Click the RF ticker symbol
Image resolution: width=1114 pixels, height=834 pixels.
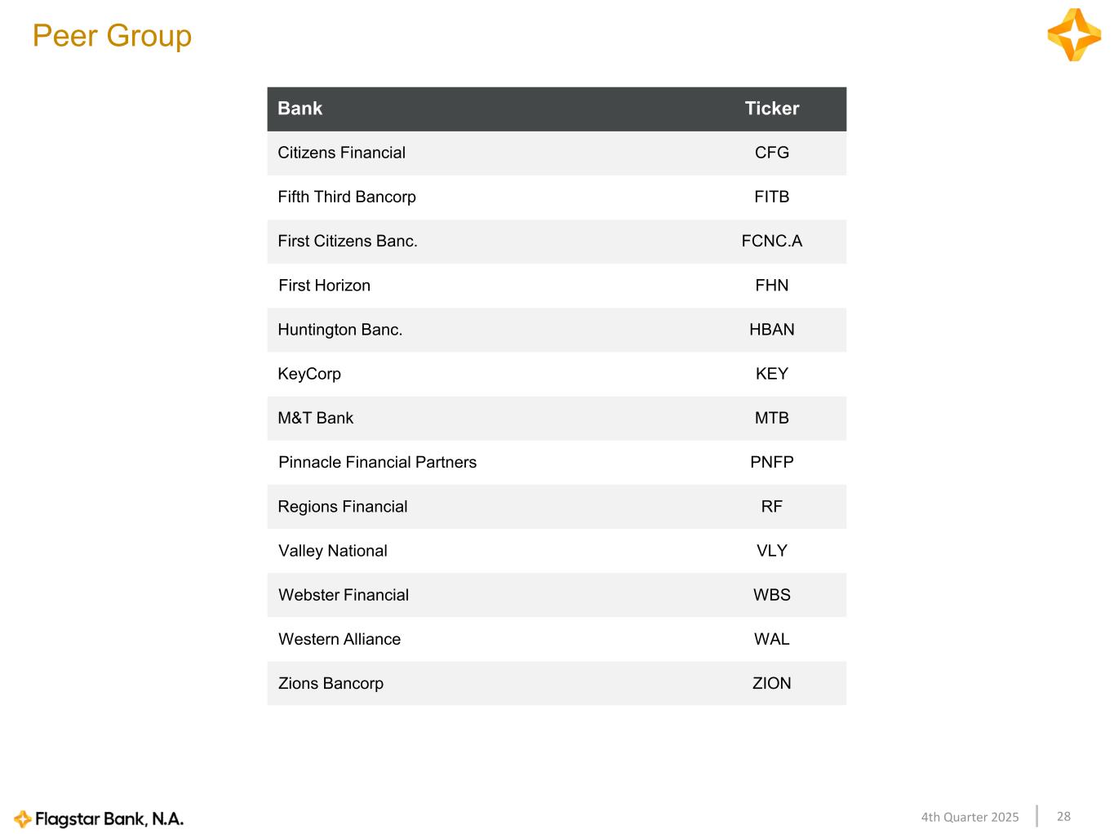[x=771, y=507]
